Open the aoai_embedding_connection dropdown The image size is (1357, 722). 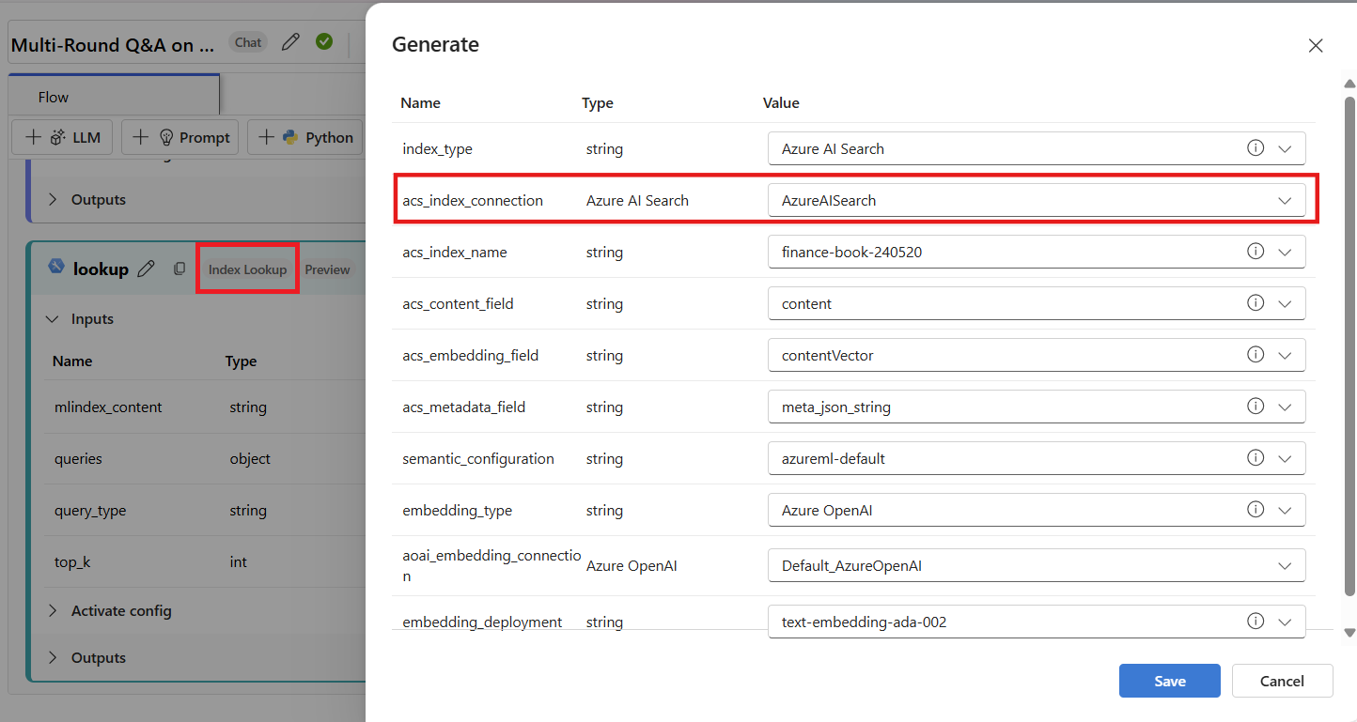click(1037, 566)
